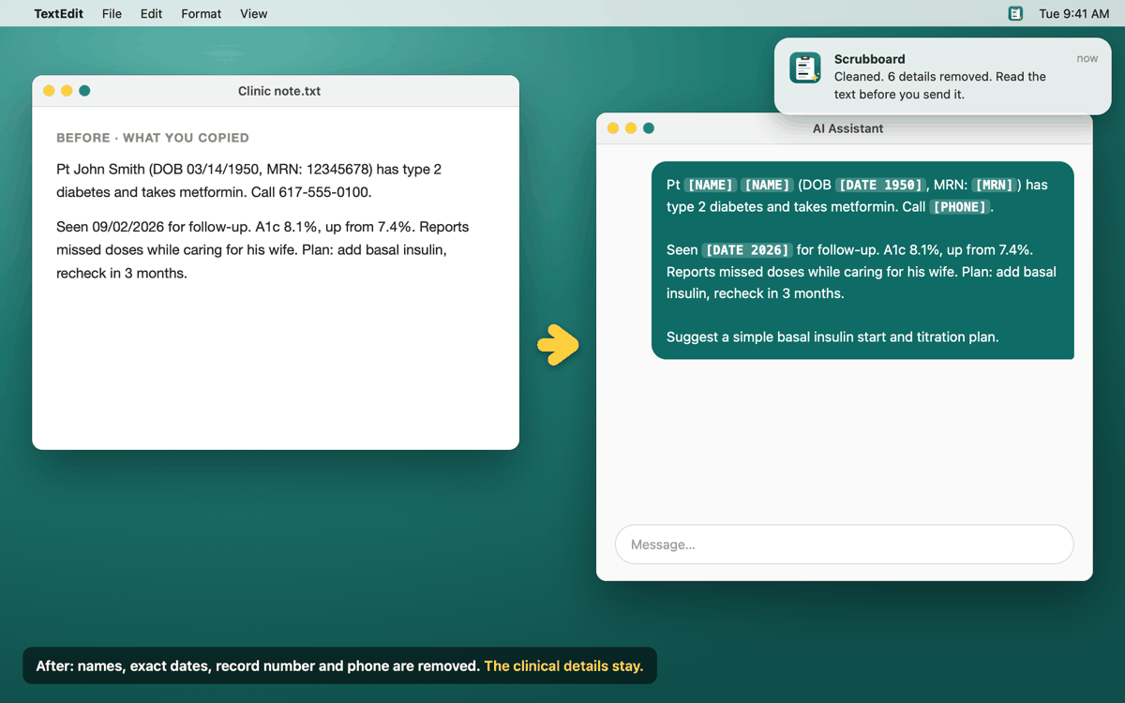
Task: Click the 'now' timestamp on the notification
Action: [x=1087, y=58]
